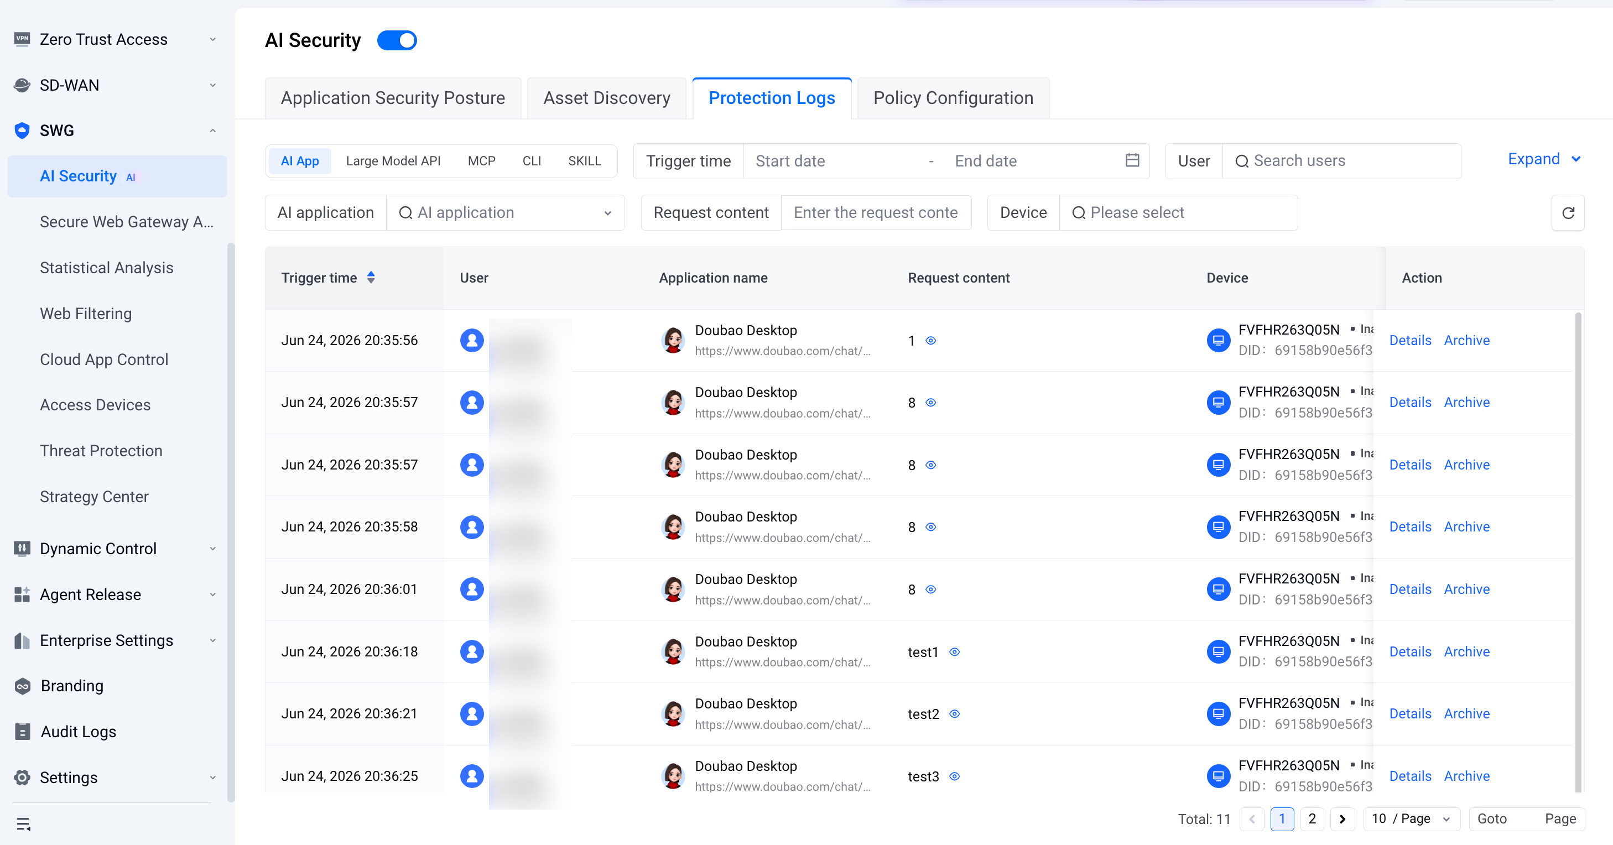Show request content eye icon for test3
1613x845 pixels.
(x=954, y=776)
